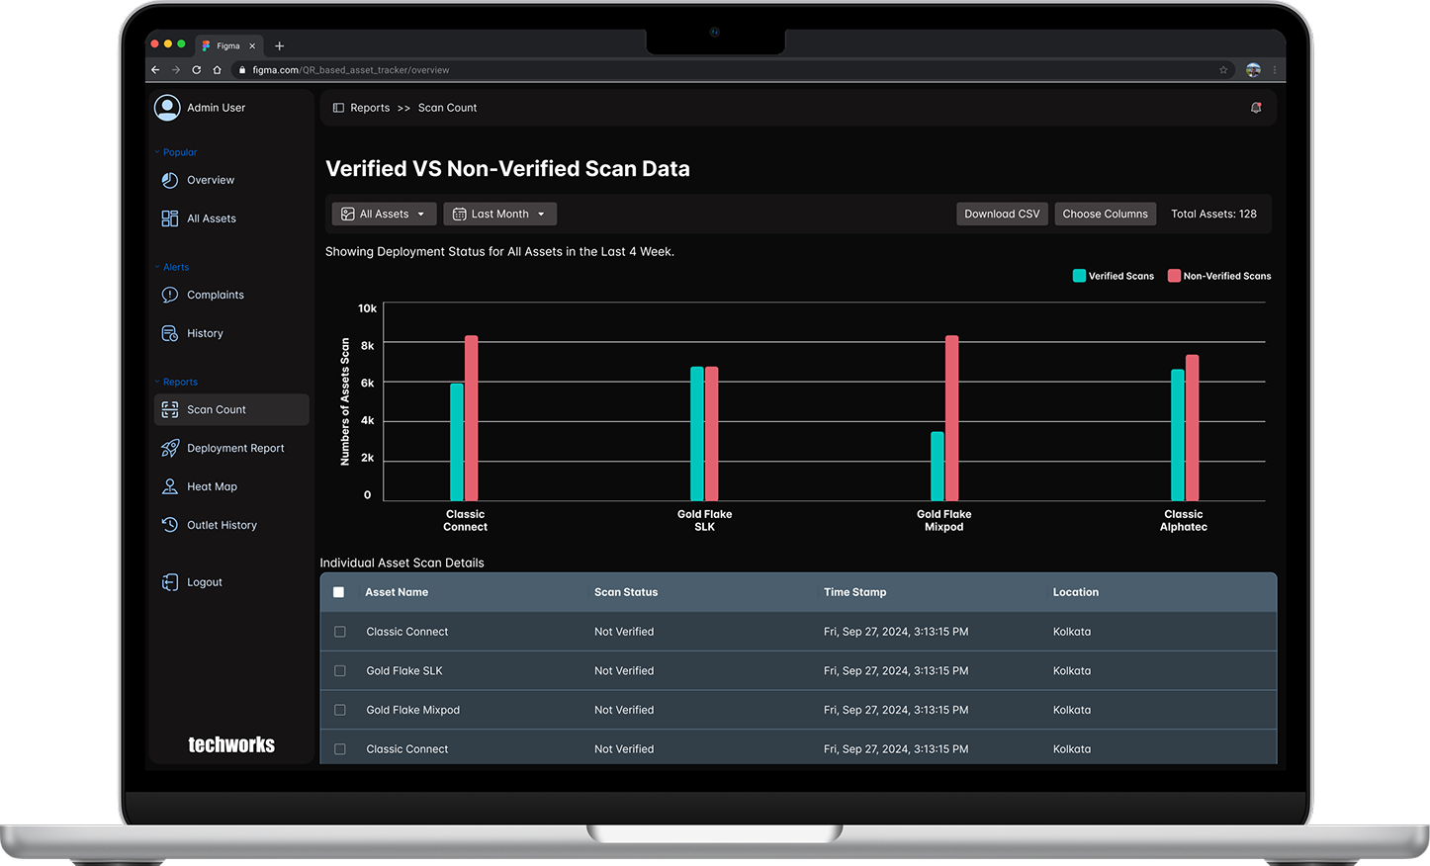Open the All Assets dropdown arrow

point(421,215)
